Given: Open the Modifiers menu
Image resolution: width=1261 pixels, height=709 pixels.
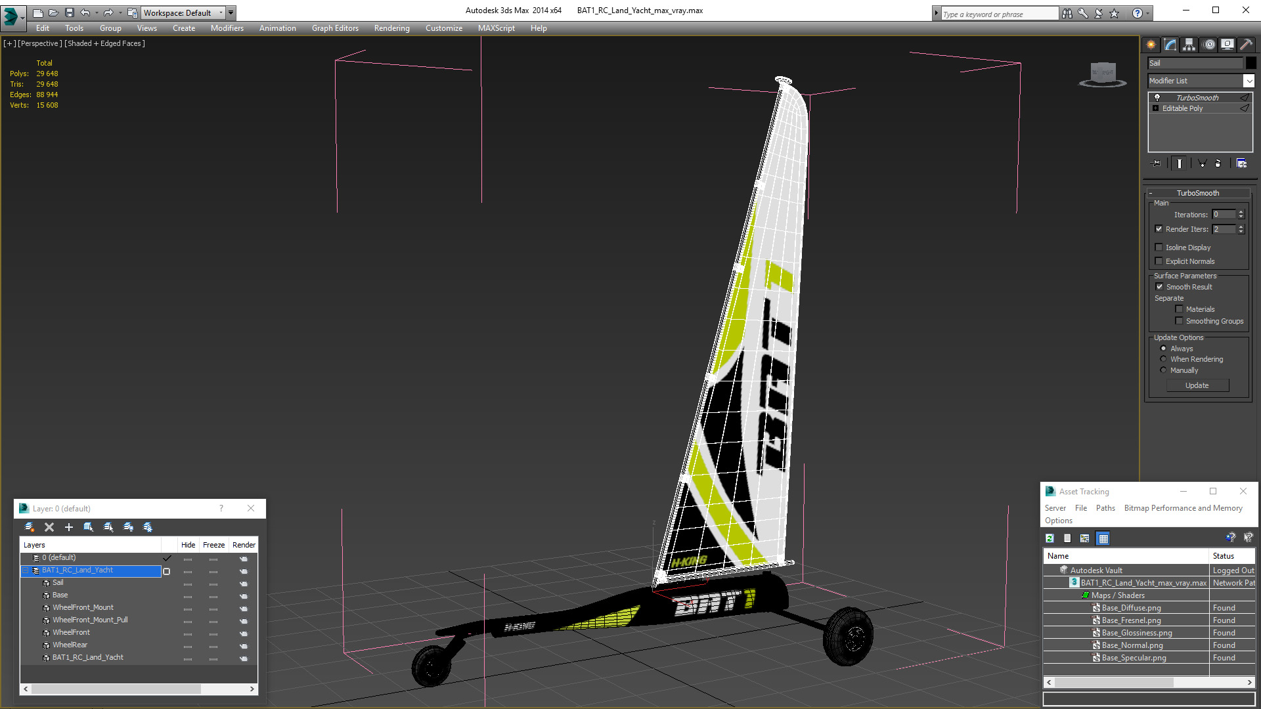Looking at the screenshot, I should 227,28.
